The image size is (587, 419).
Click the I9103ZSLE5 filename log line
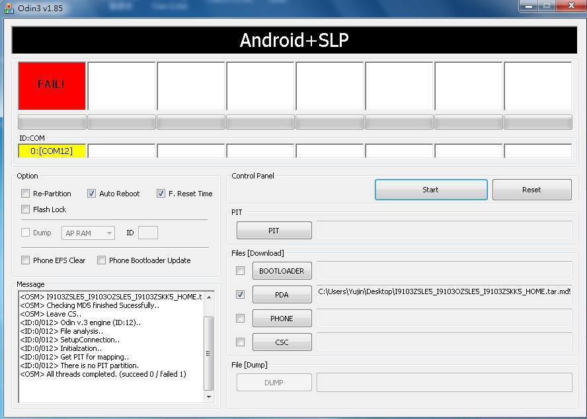111,297
